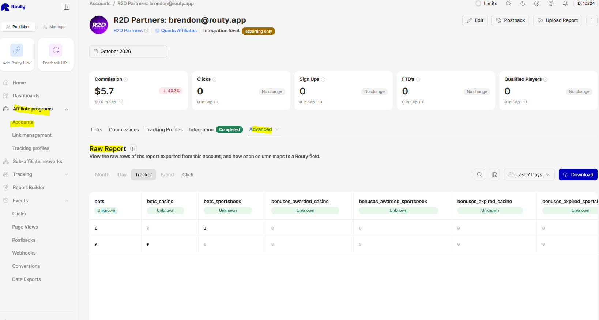Open the October 2026 date picker
This screenshot has width=599, height=320.
[128, 52]
